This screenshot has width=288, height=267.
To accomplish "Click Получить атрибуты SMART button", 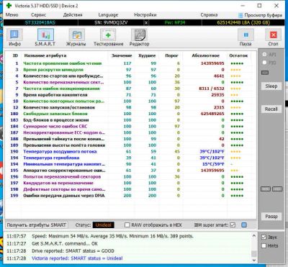I will 37,225.
